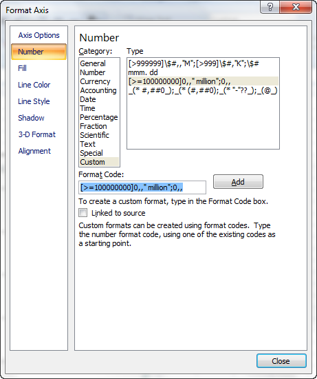Enable the Linked to source checkbox
The width and height of the screenshot is (317, 379).
click(x=83, y=213)
